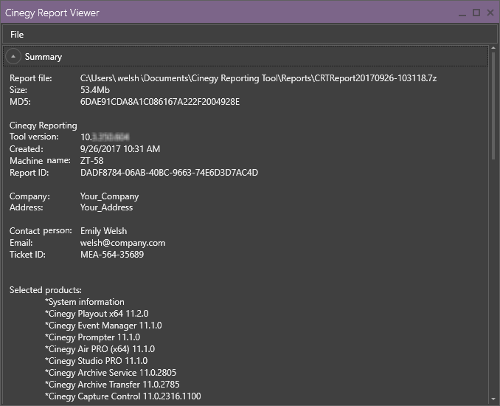Click the Cinegy Capture Control 11.0.2316.1100 entry
This screenshot has width=500, height=406.
(122, 396)
